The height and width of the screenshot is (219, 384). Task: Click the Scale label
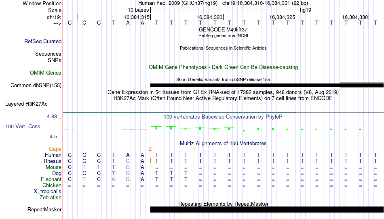pos(55,10)
